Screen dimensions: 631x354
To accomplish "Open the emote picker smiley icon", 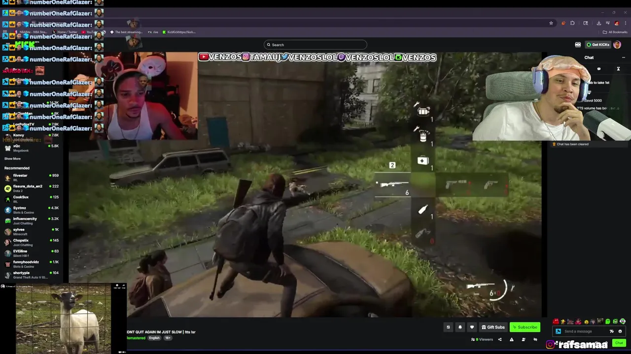I will pyautogui.click(x=620, y=331).
